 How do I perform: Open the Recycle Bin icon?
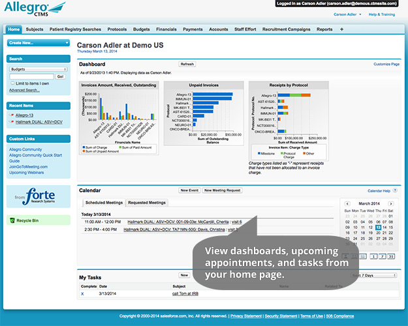(x=12, y=220)
